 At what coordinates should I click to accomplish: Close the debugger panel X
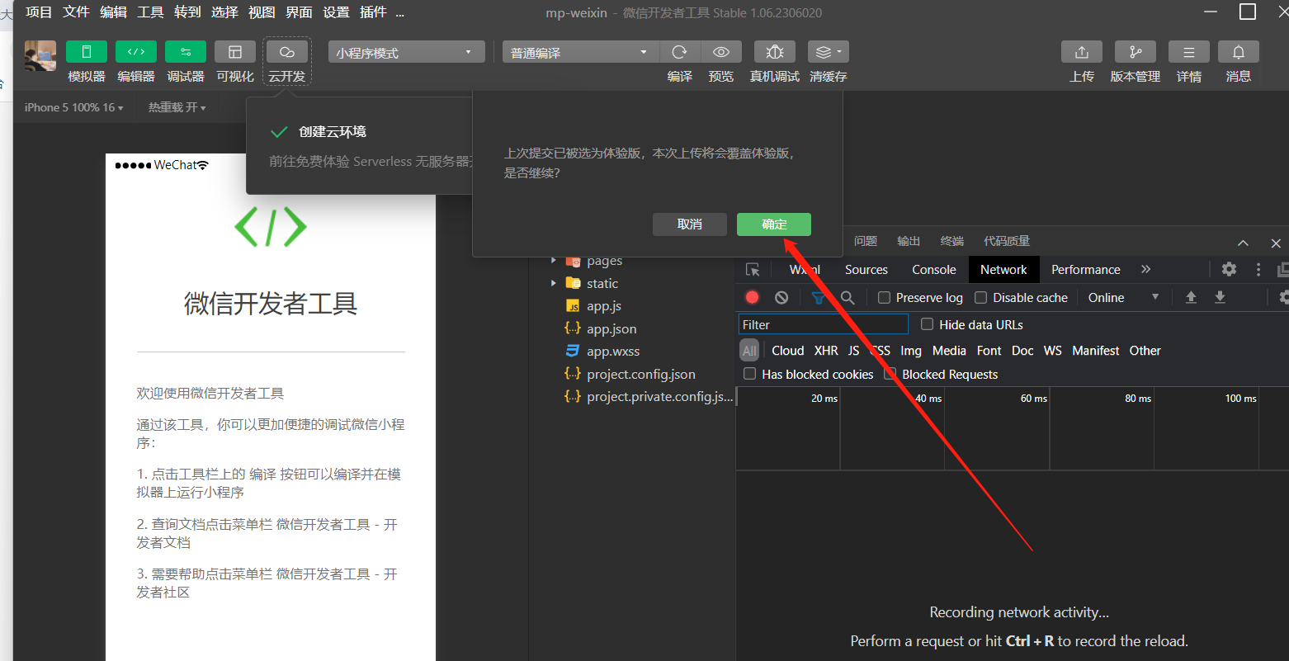click(1276, 243)
